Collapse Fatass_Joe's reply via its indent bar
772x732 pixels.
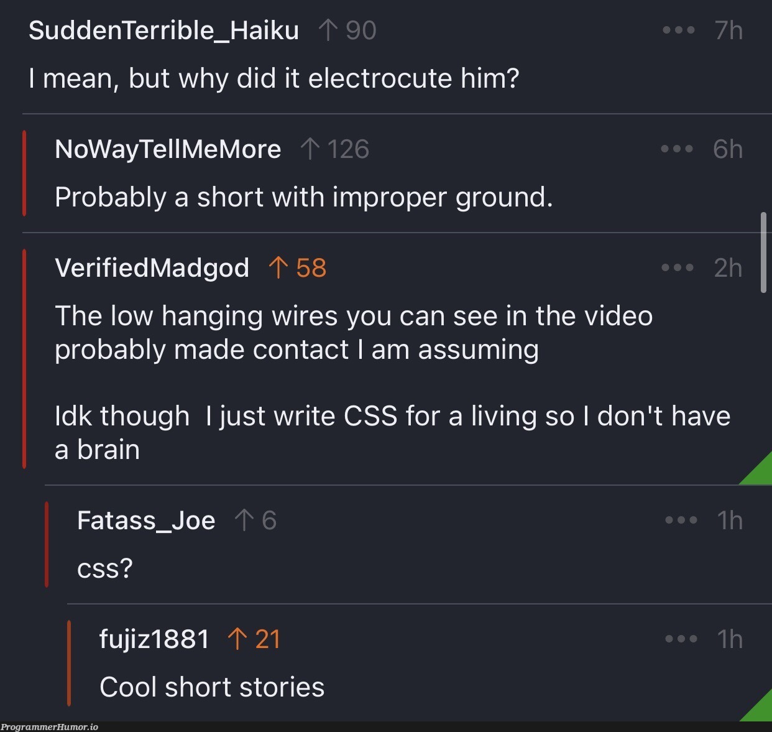pos(47,545)
